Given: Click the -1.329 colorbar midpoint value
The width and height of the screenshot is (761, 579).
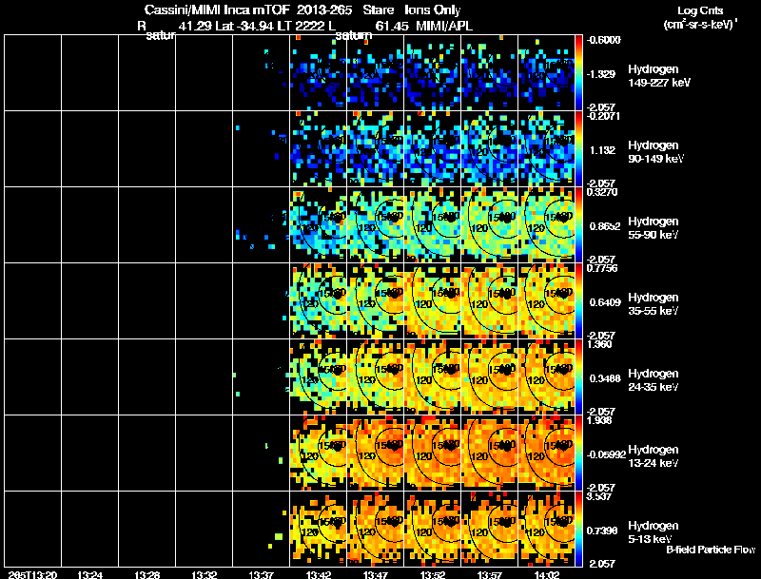Looking at the screenshot, I should 601,74.
